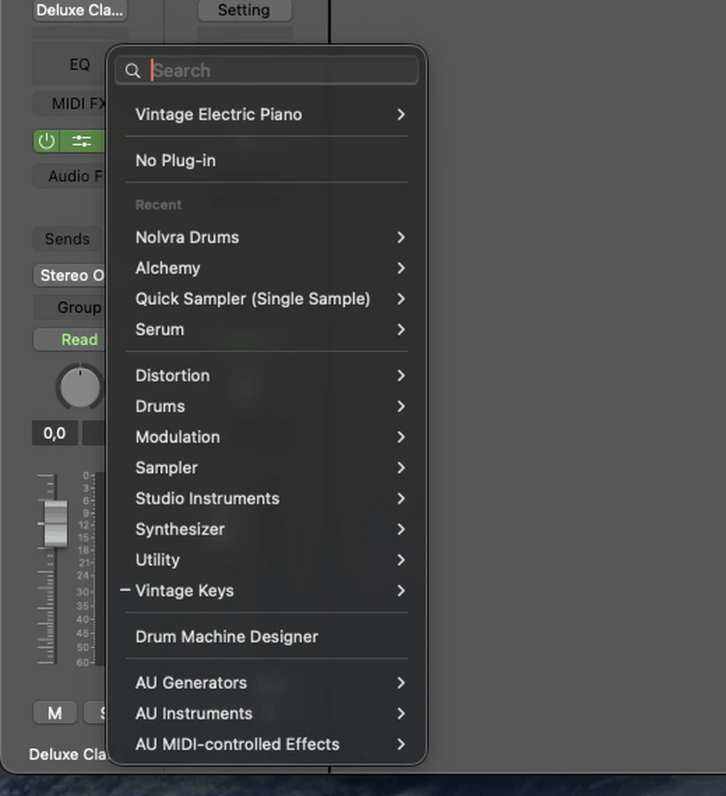
Task: Focus the plug-in Search field
Action: [267, 71]
